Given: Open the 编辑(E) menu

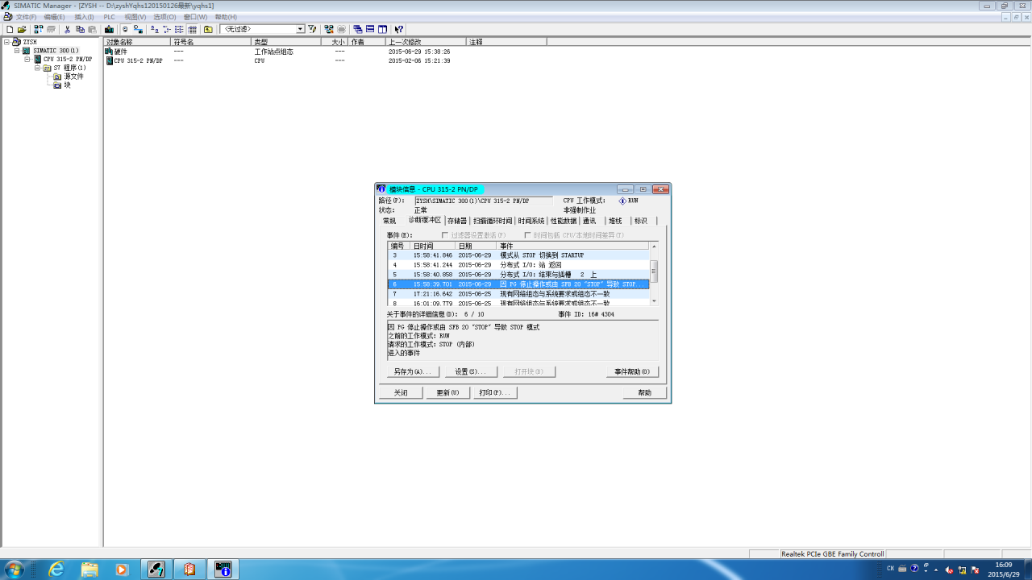Looking at the screenshot, I should click(54, 17).
